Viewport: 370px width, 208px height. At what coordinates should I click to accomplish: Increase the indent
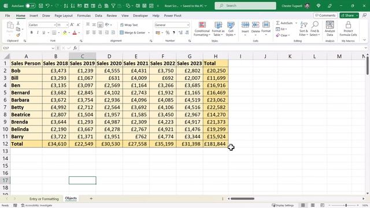coord(113,32)
